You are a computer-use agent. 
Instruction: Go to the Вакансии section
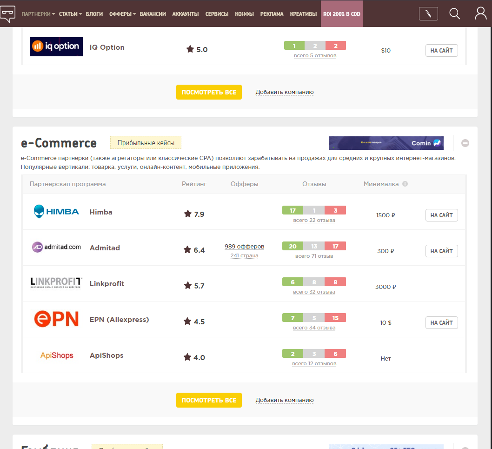point(153,14)
